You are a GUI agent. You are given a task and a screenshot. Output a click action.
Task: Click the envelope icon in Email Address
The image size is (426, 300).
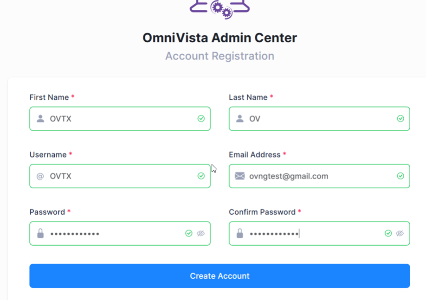point(240,176)
